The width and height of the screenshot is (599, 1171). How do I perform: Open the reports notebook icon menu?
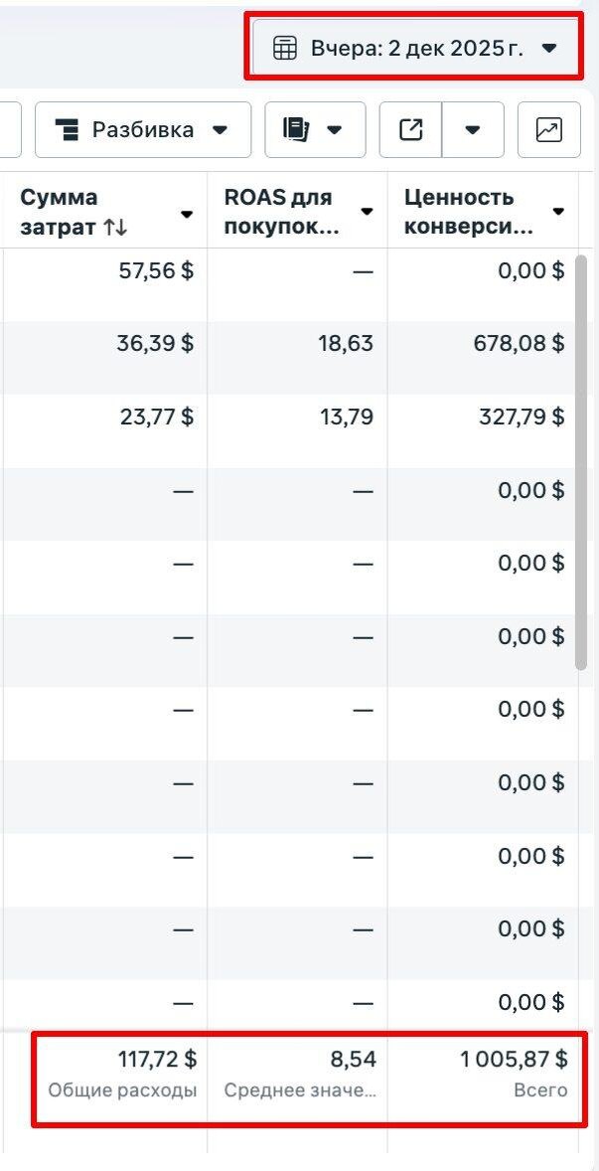pyautogui.click(x=297, y=130)
